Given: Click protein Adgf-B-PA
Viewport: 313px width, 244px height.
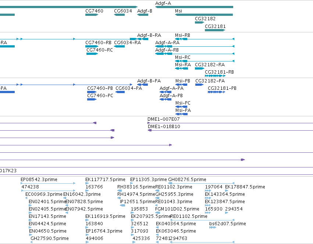Looking at the screenshot, I should click(x=149, y=81).
